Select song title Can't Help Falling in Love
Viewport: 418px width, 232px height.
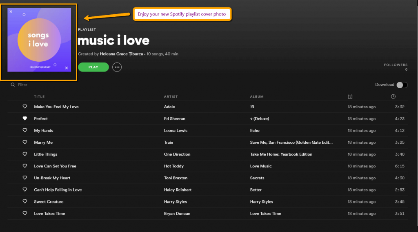[58, 190]
